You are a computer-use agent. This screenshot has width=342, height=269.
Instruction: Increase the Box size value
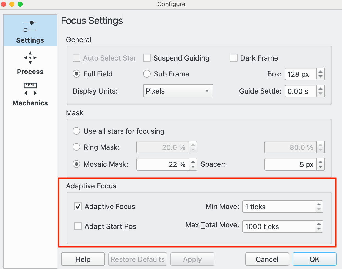click(321, 72)
